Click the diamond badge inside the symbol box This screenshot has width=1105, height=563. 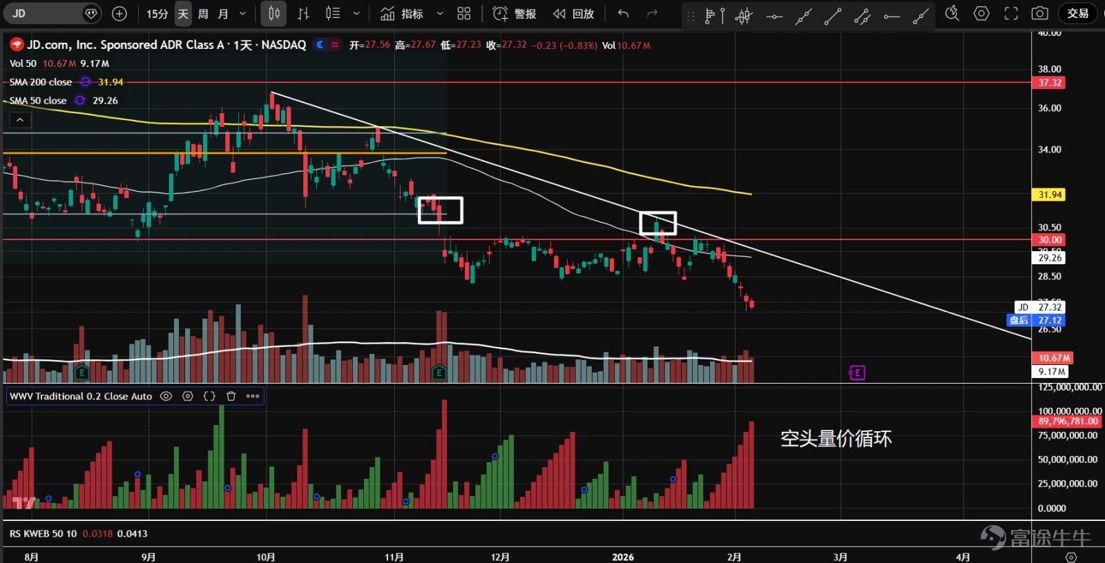[90, 13]
